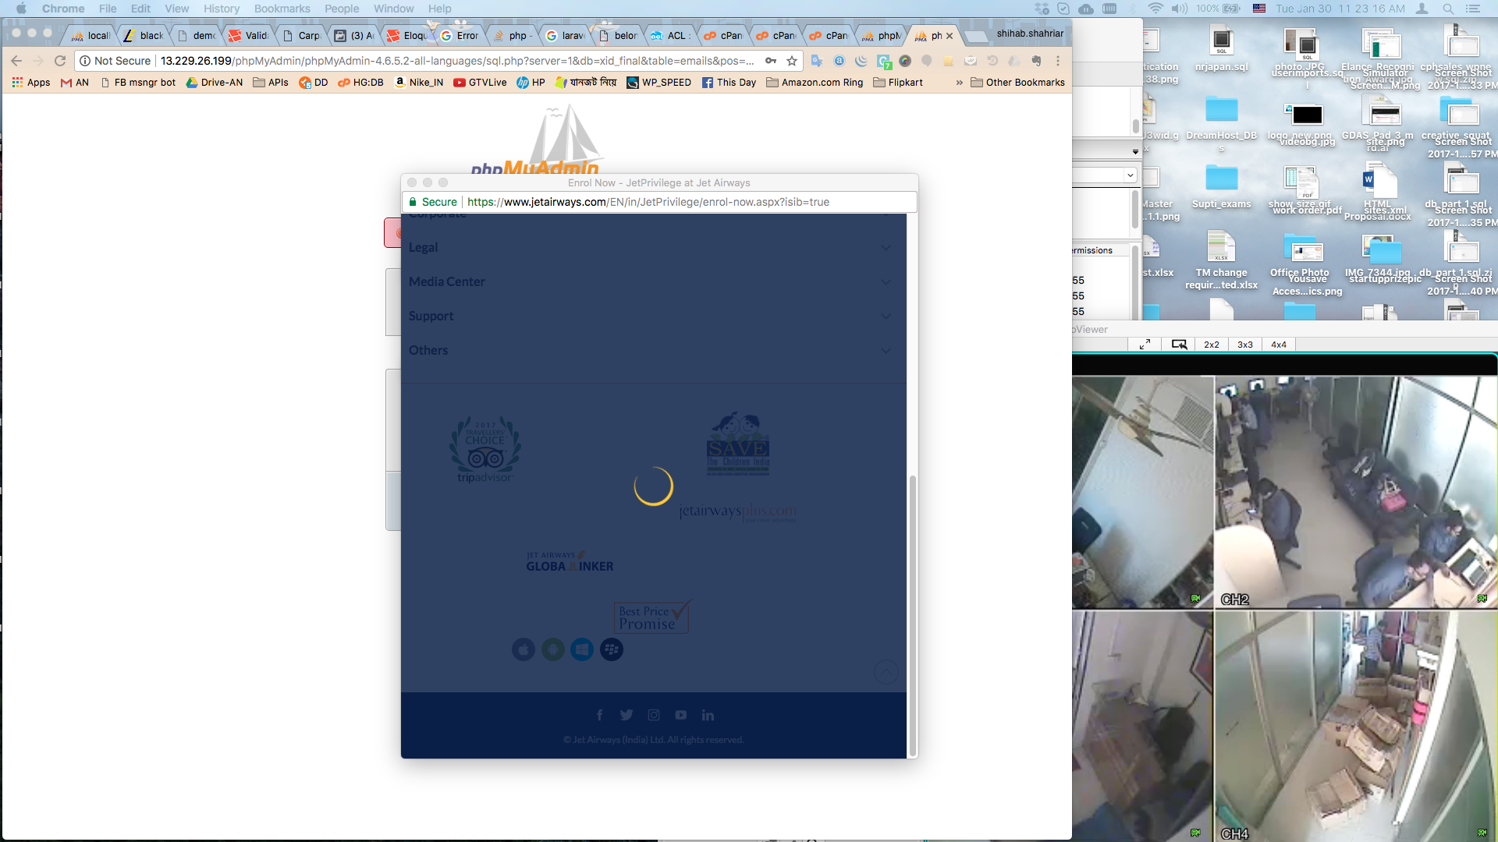Switch to the laravel browser tab

click(x=566, y=35)
